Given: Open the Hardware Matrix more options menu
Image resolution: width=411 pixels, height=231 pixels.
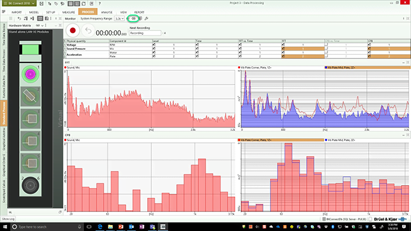Looking at the screenshot, I should (x=46, y=26).
